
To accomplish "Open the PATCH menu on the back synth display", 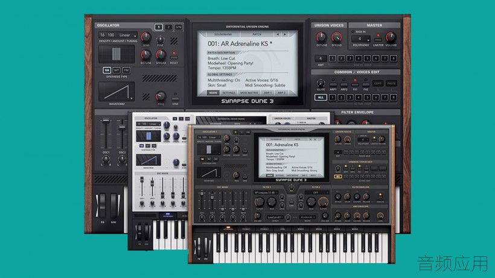I will click(x=257, y=34).
